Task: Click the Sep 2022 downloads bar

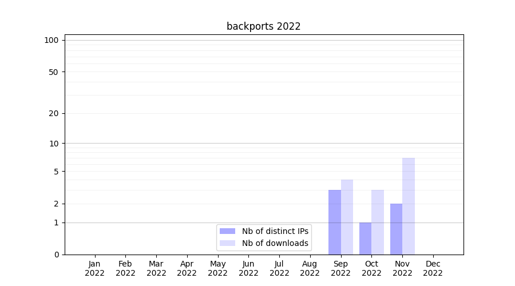Action: pyautogui.click(x=347, y=217)
